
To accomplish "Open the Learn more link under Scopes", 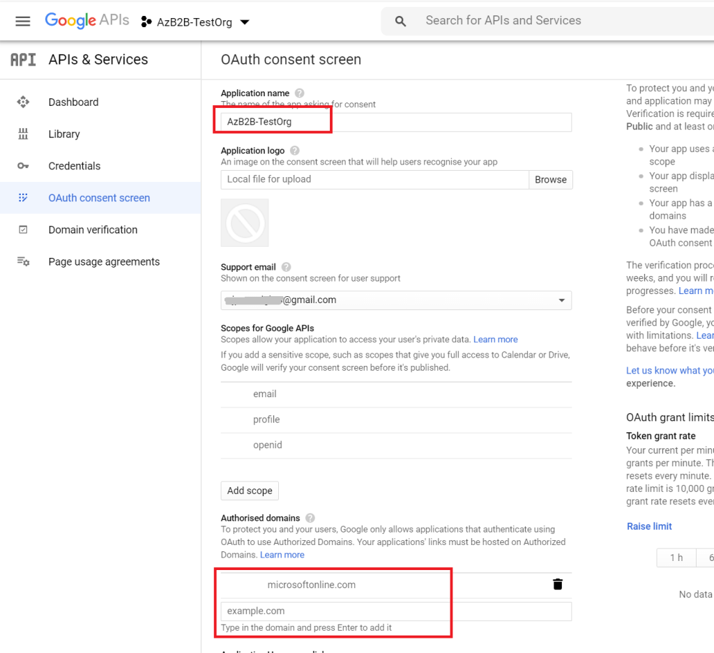I will 495,339.
